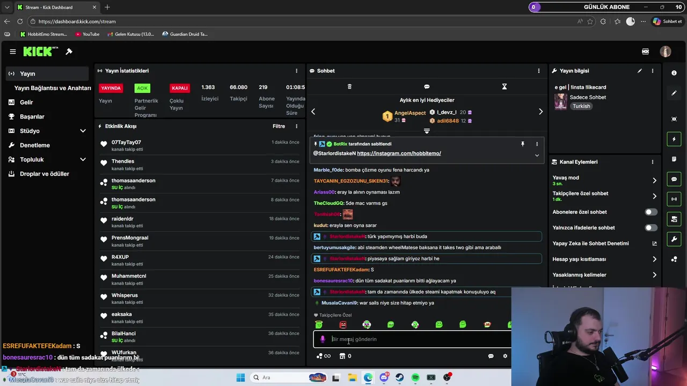Click the purple microphone icon in message box
687x386 pixels.
(323, 339)
